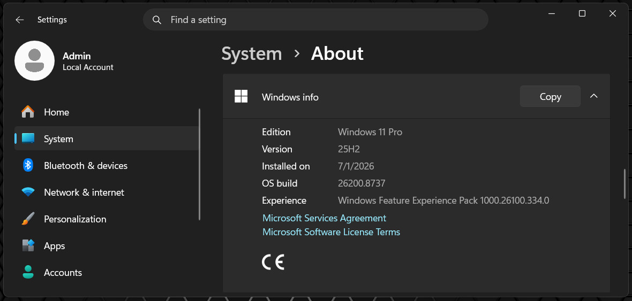
Task: Open Microsoft Software License Terms
Action: coord(332,232)
